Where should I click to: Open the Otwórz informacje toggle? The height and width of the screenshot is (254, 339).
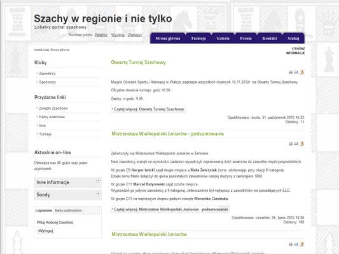click(x=296, y=51)
